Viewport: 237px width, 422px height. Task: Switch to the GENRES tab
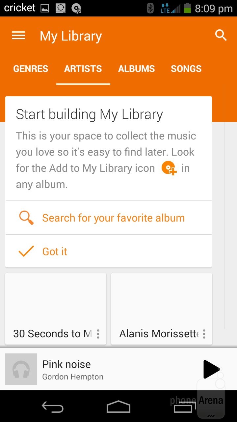click(31, 69)
